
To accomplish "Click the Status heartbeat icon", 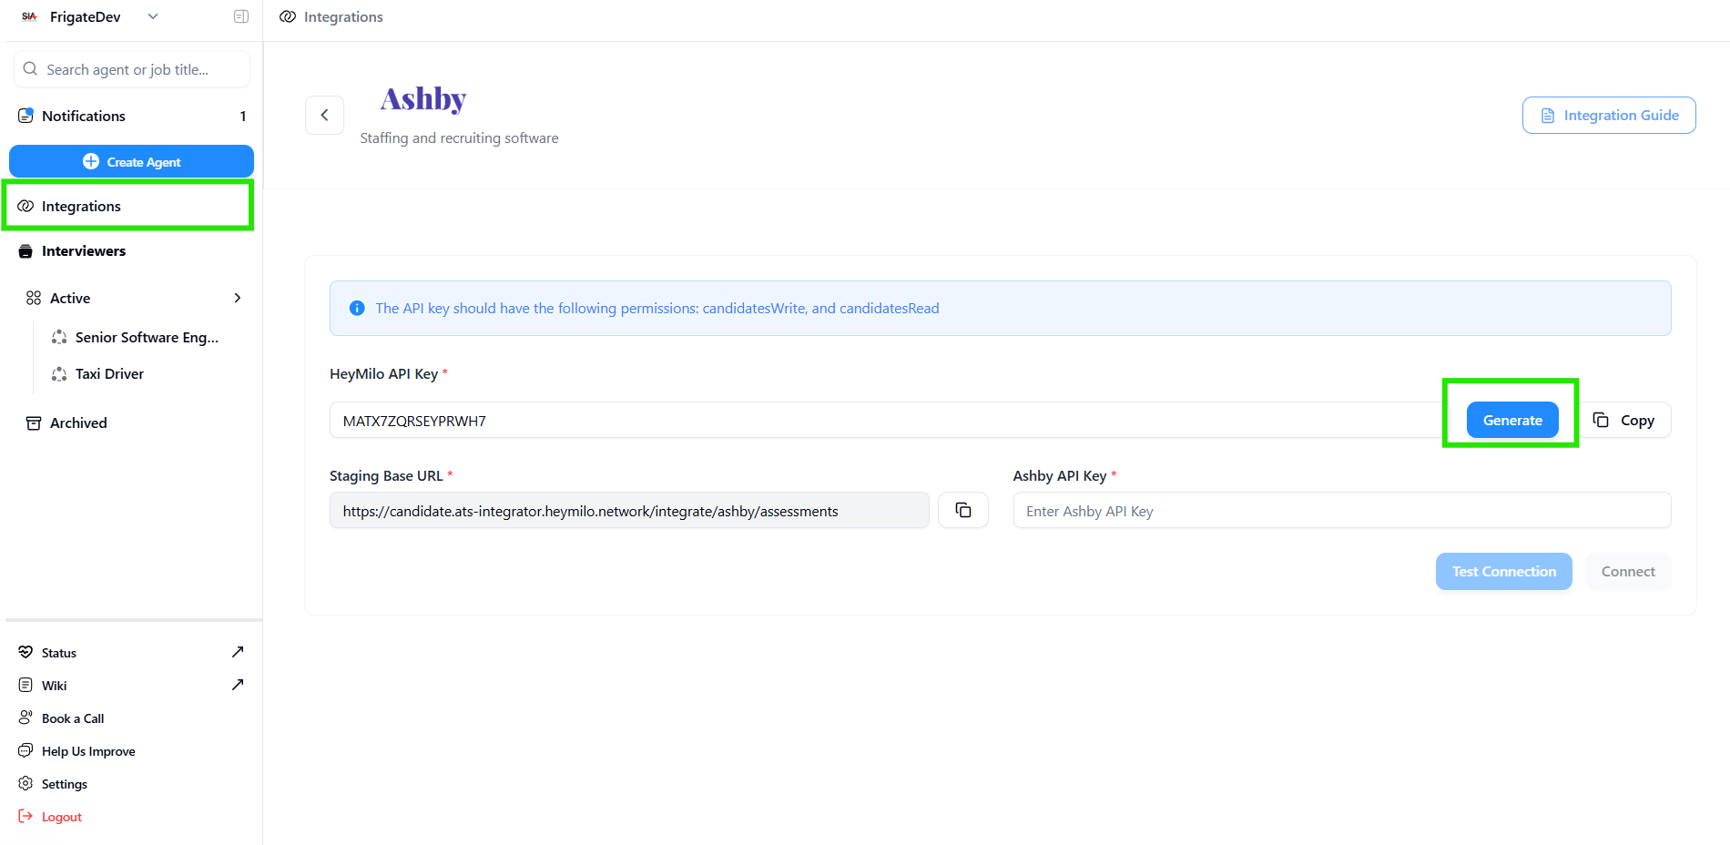I will (x=25, y=653).
